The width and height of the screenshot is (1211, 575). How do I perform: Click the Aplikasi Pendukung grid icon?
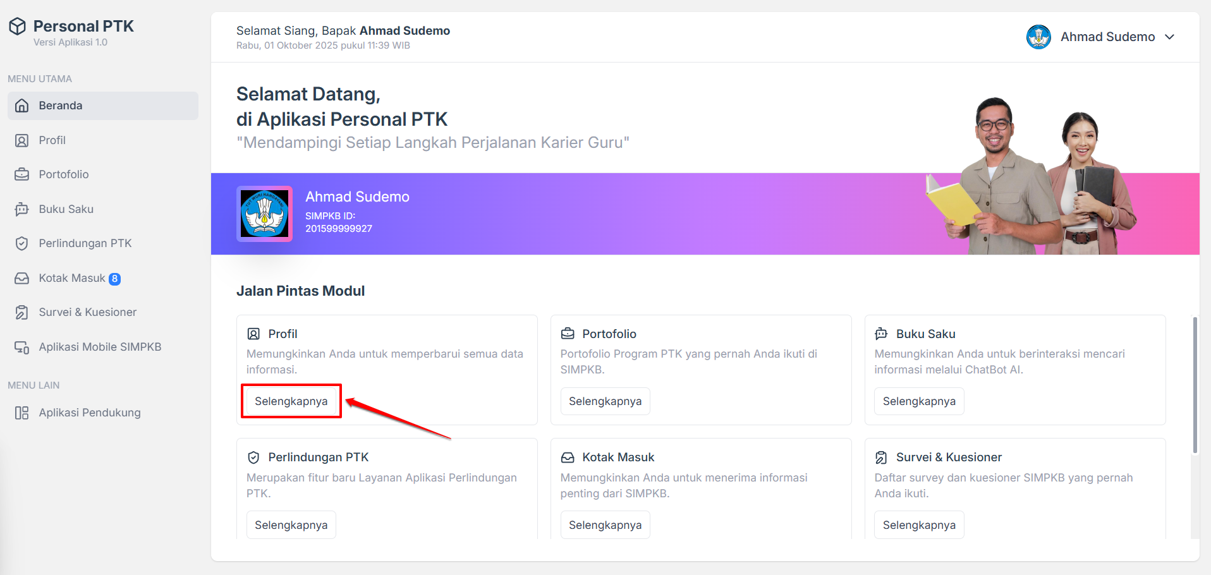click(x=22, y=413)
